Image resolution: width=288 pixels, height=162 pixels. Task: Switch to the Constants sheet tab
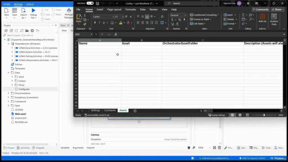point(110,110)
